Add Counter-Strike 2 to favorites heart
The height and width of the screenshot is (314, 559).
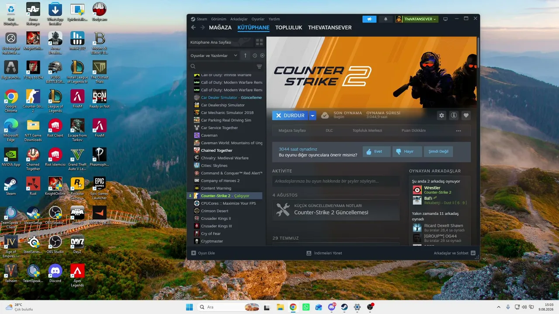466,116
